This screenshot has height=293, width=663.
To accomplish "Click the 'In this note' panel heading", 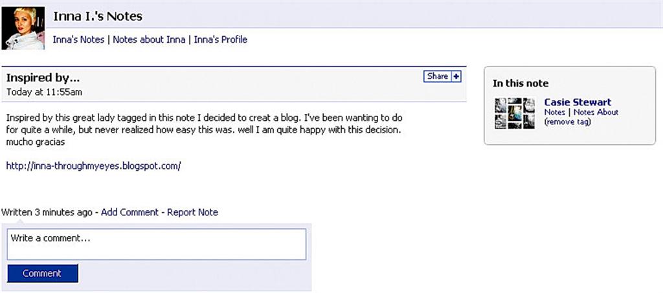I will 521,83.
